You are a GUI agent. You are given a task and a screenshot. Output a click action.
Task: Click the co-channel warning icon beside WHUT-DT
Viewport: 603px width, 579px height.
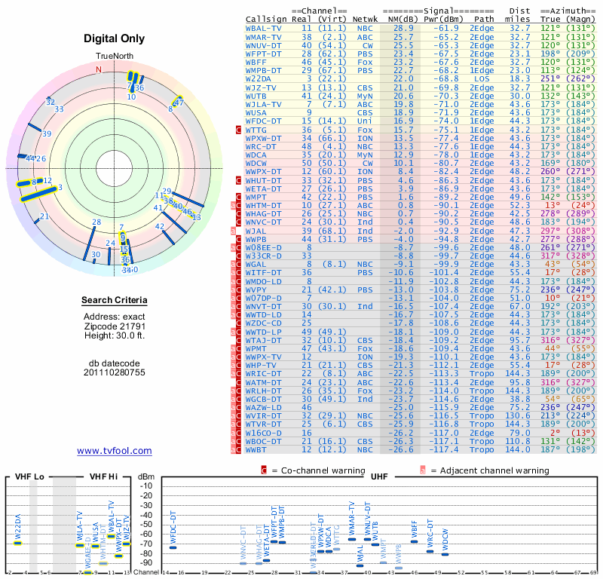click(239, 181)
